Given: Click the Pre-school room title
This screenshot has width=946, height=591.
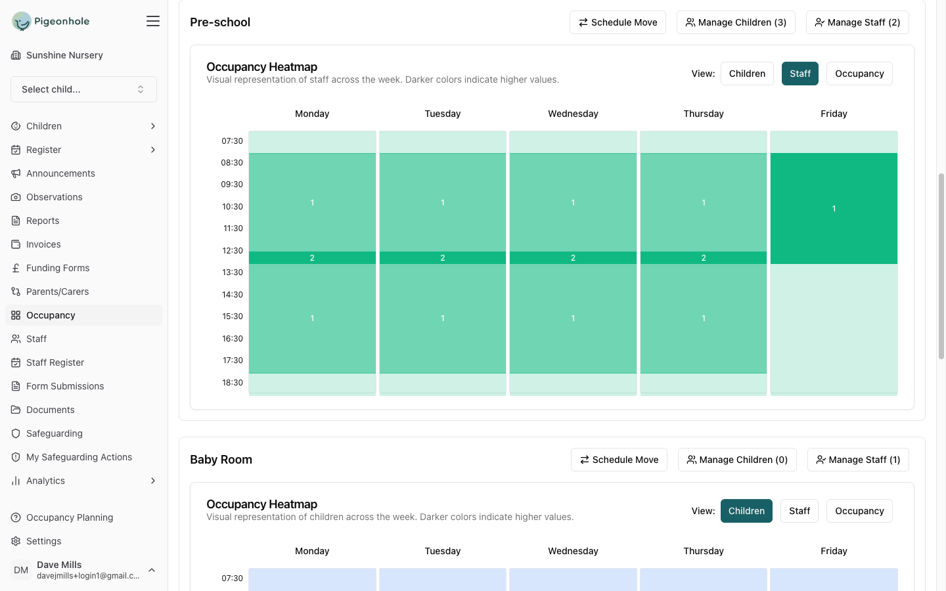Looking at the screenshot, I should 220,22.
